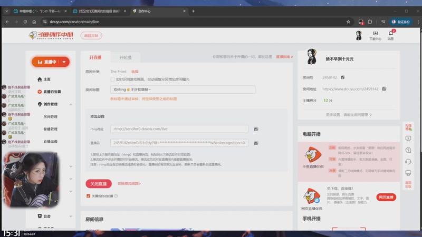Open 直播录像 in the sidebar
Screen dimensions: 422x237
coord(50,141)
